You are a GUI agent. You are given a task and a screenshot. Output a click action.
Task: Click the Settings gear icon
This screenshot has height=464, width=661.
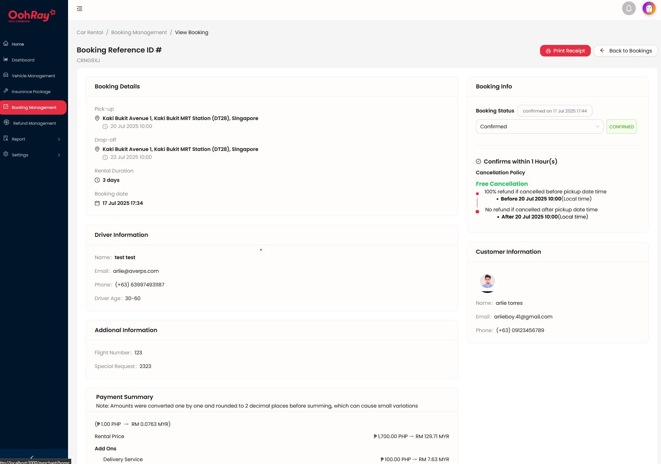[6, 154]
